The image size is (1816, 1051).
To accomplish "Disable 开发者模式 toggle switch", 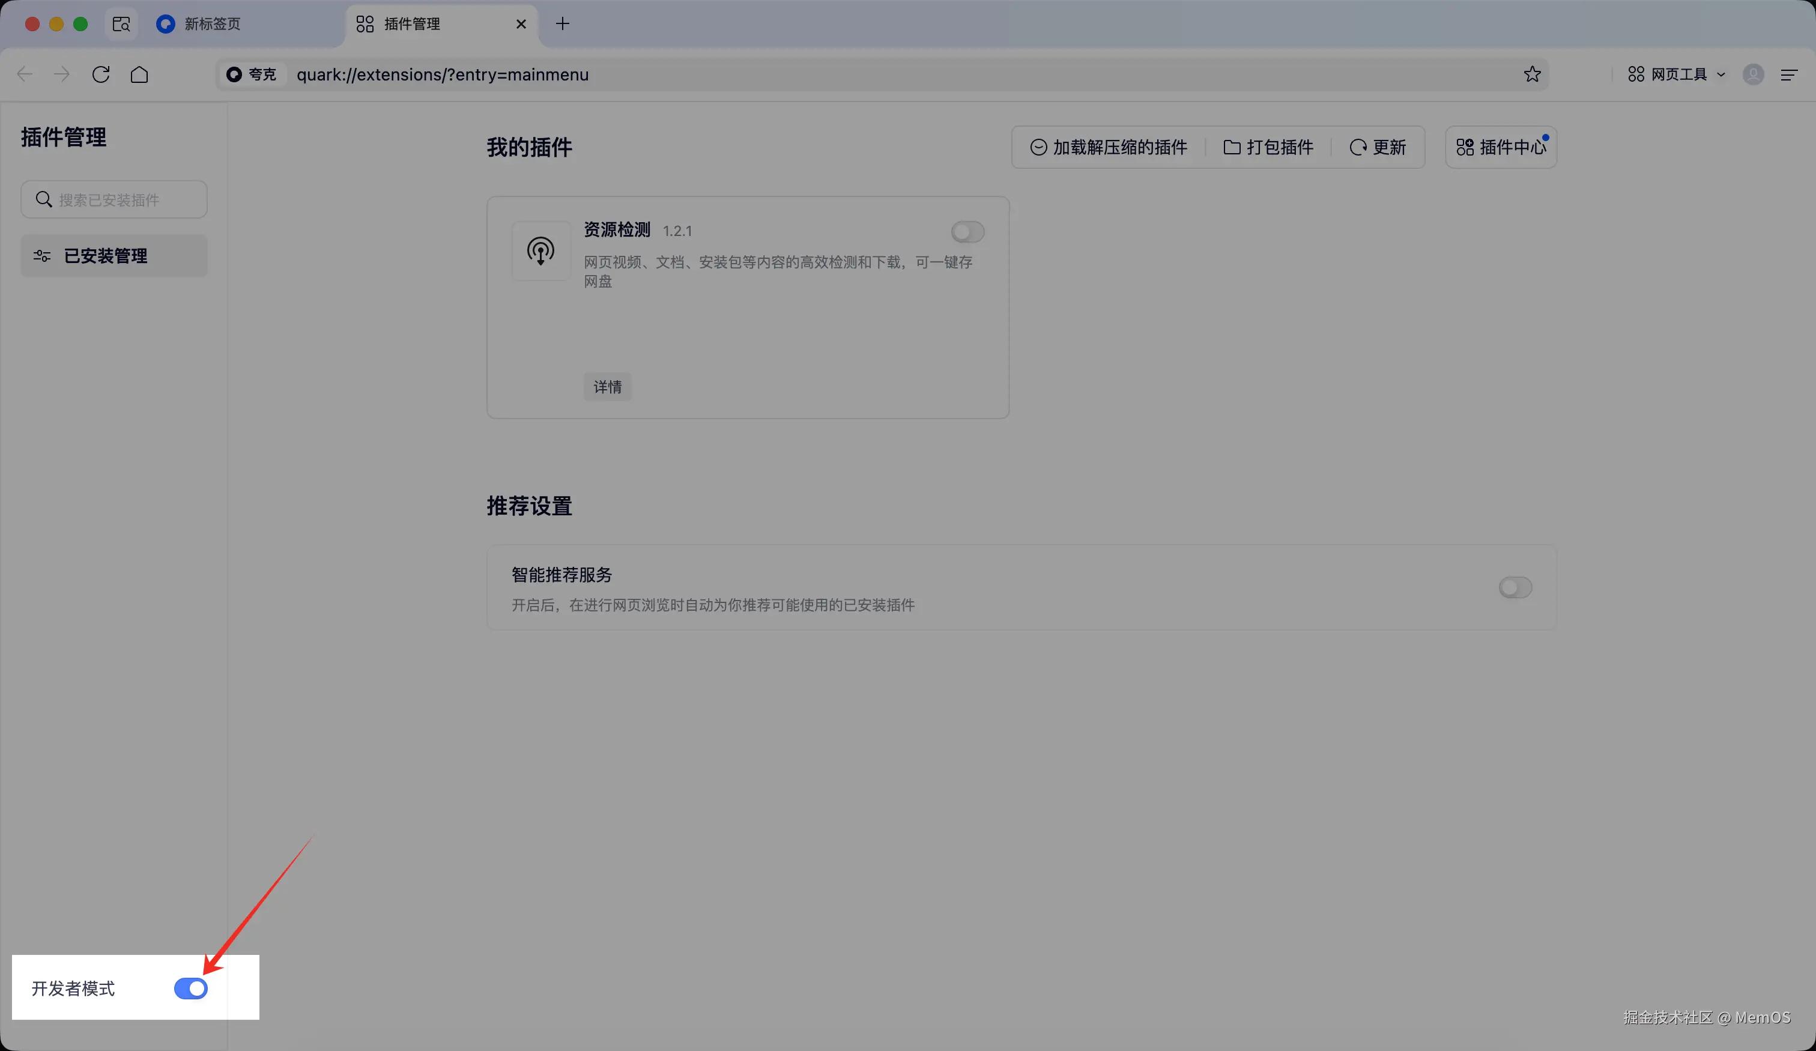I will tap(191, 989).
